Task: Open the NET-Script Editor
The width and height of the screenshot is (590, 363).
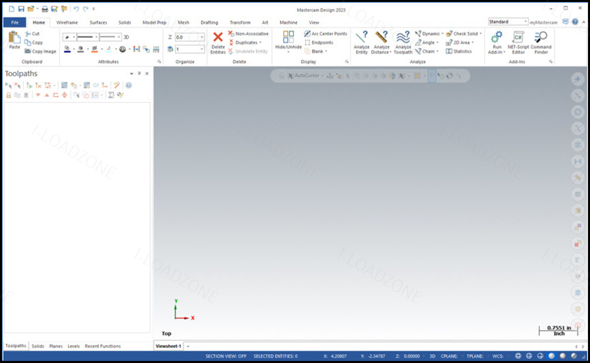Action: (x=518, y=43)
